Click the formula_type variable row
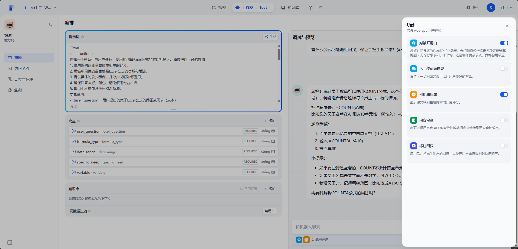The width and height of the screenshot is (518, 249). (173, 141)
